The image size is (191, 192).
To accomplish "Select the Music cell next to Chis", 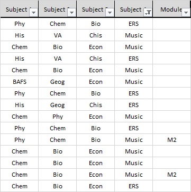I will pyautogui.click(x=134, y=35).
